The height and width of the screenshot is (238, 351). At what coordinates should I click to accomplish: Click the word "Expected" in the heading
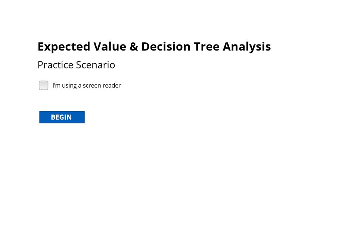pyautogui.click(x=64, y=47)
